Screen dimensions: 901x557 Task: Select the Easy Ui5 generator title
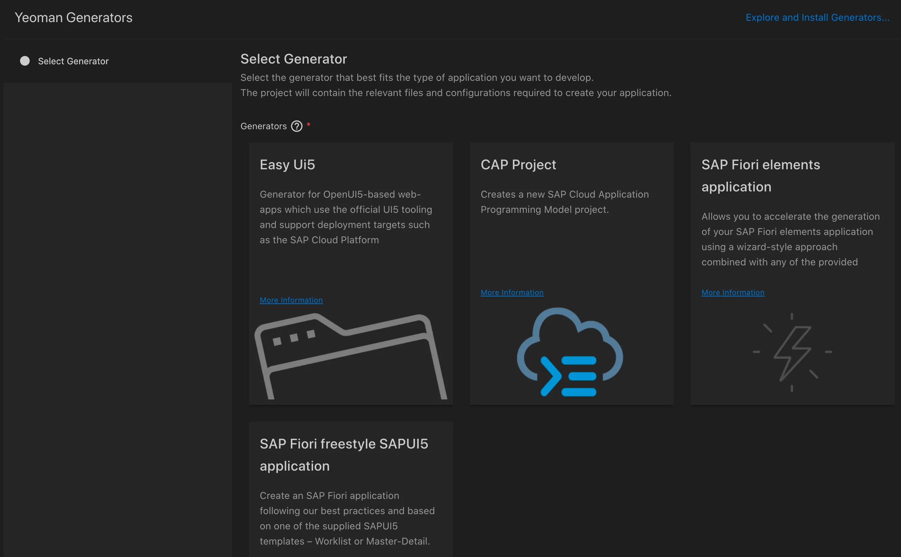point(287,165)
